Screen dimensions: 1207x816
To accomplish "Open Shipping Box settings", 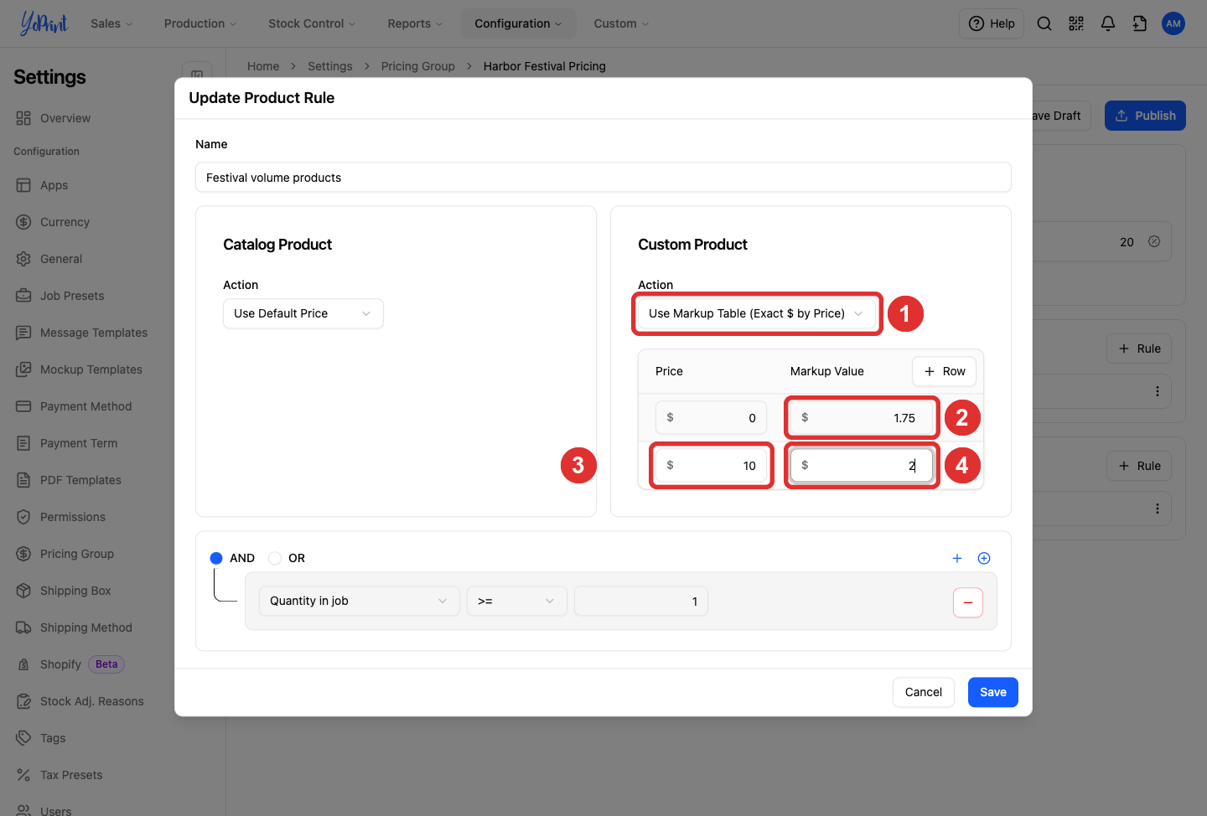I will 75,591.
